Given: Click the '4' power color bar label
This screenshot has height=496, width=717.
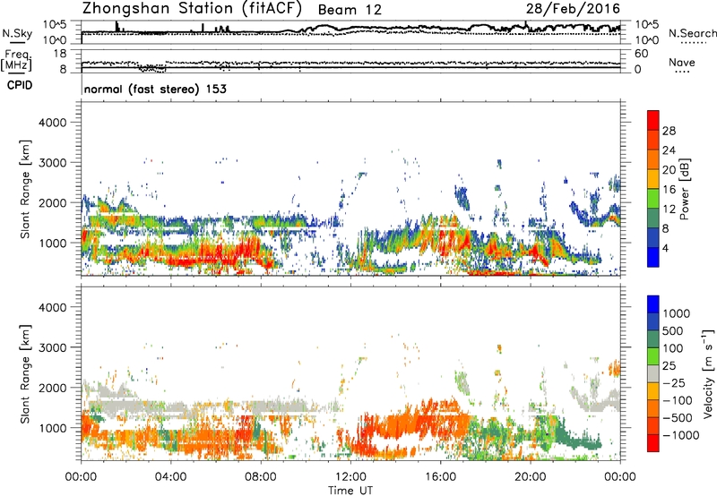Looking at the screenshot, I should click(x=665, y=249).
